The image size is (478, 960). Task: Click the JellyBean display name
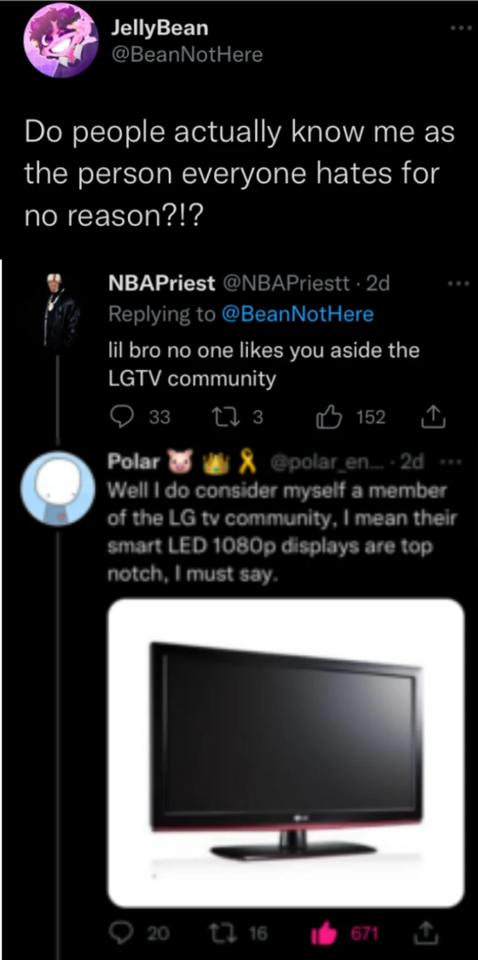[159, 28]
